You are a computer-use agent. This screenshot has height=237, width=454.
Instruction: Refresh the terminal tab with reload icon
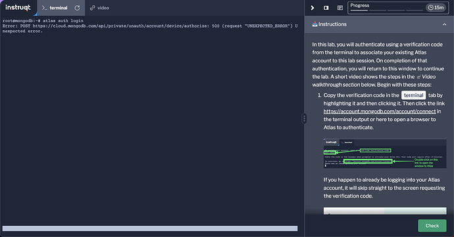[x=77, y=8]
